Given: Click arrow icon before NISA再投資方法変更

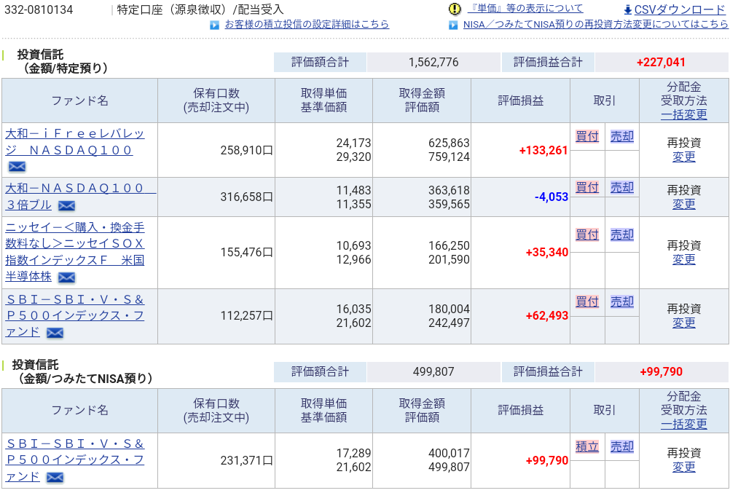Looking at the screenshot, I should point(452,25).
